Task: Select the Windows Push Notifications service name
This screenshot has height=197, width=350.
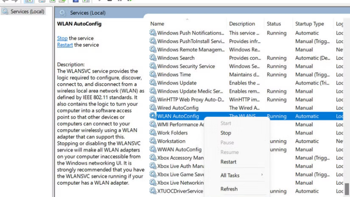Action: [x=191, y=33]
